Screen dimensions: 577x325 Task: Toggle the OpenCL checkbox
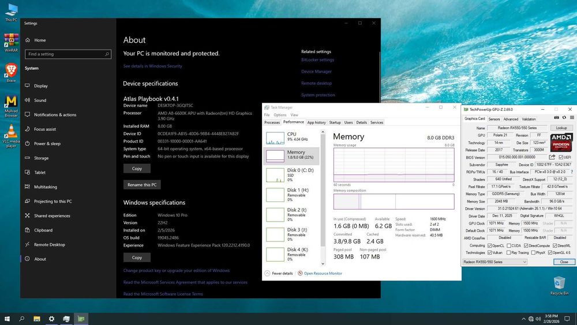tap(489, 245)
